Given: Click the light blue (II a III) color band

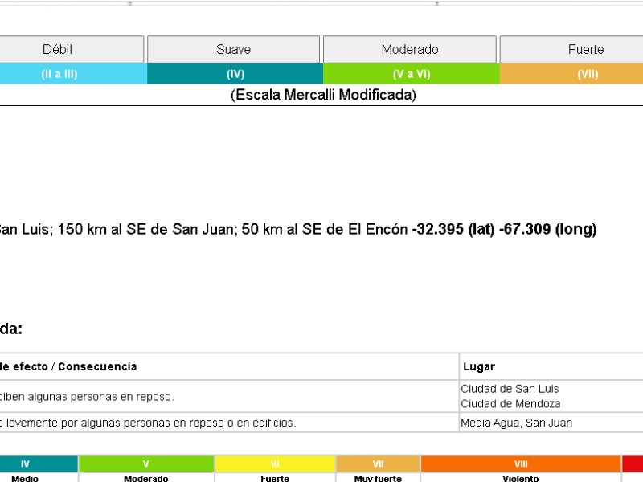Looking at the screenshot, I should coord(73,74).
